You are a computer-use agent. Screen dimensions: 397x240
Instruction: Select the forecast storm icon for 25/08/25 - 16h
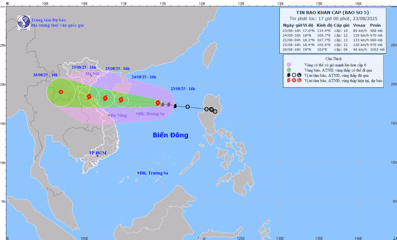pyautogui.click(x=89, y=97)
